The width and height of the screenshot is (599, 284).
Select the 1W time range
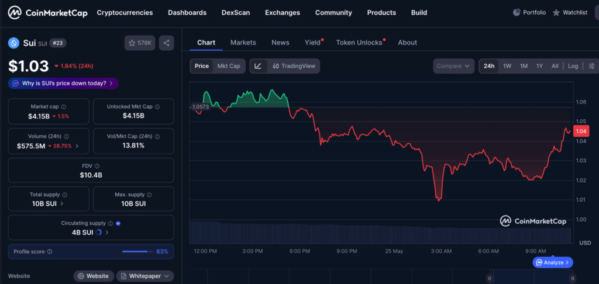click(x=507, y=66)
